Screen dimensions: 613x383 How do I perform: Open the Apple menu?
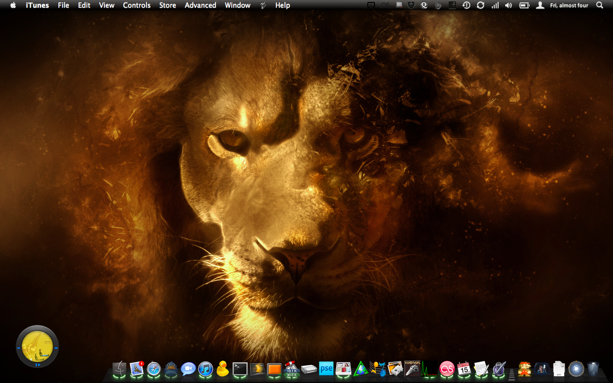point(13,5)
